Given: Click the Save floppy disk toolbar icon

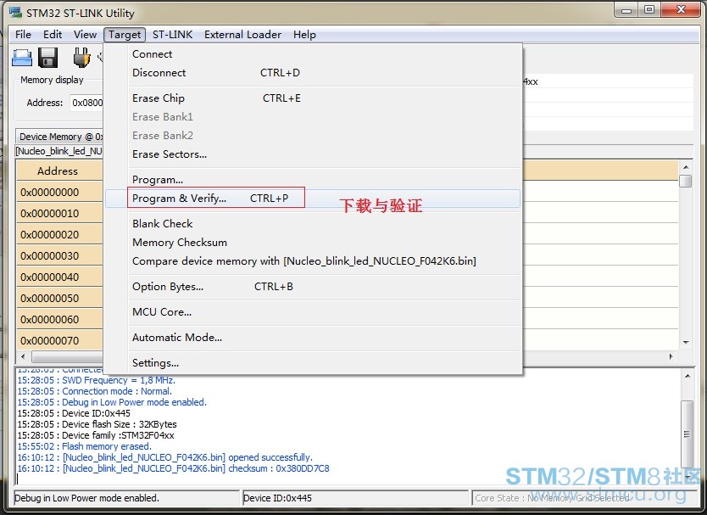Looking at the screenshot, I should [x=47, y=58].
